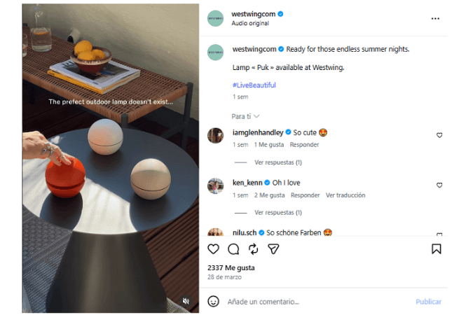This screenshot has height=315, width=473.
Task: Open the emoji picker smiley icon
Action: (214, 302)
